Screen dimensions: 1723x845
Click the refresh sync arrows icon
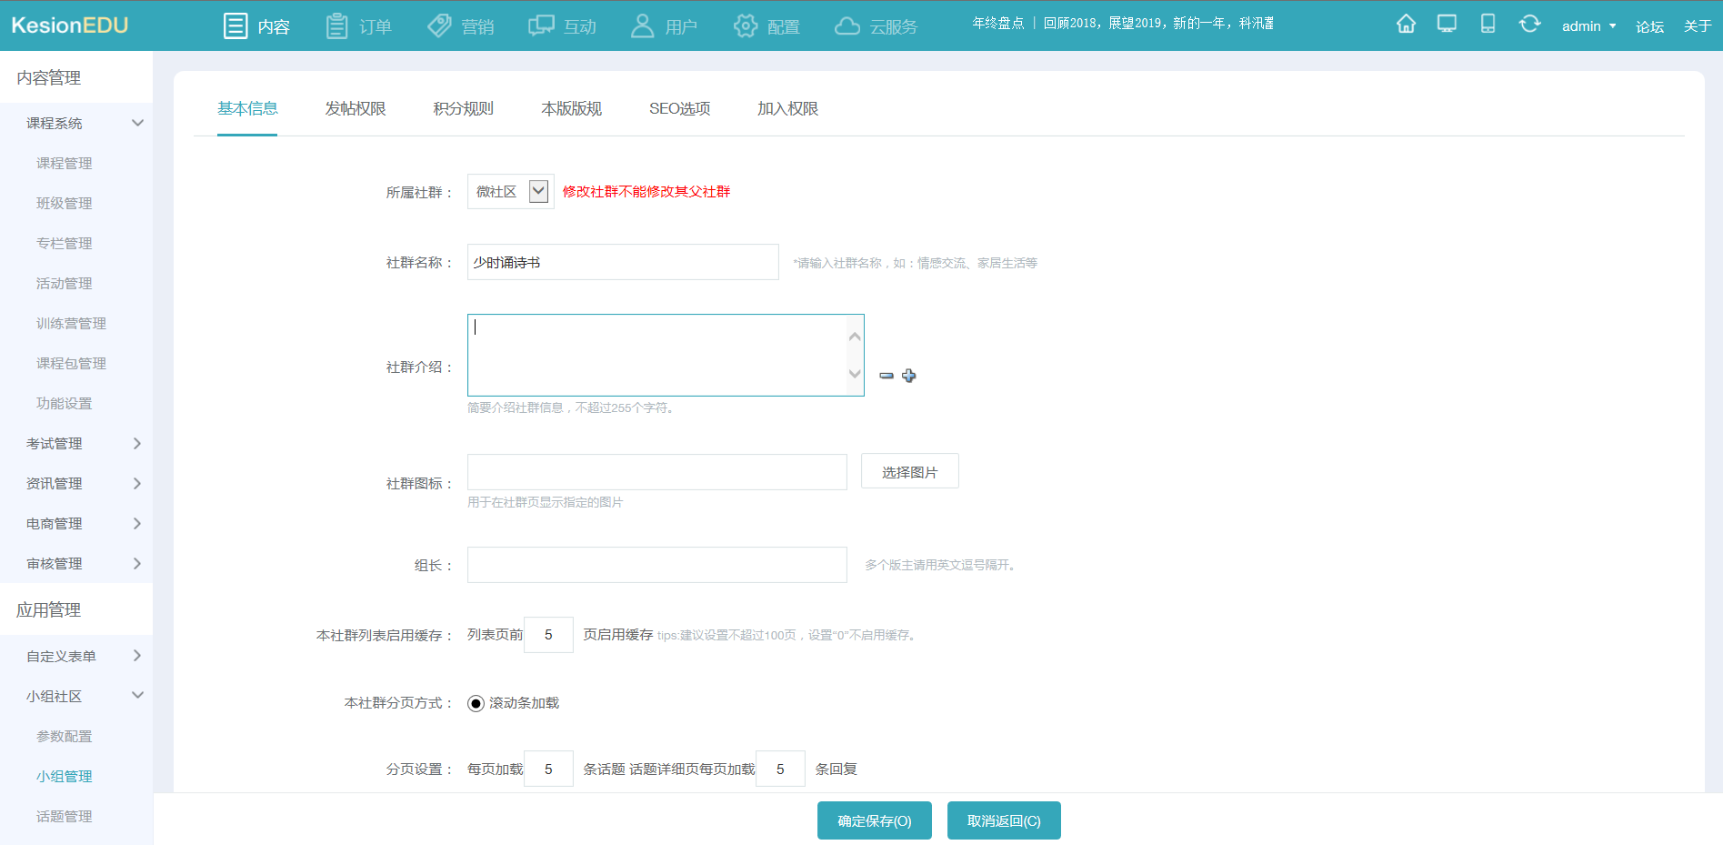pos(1529,25)
